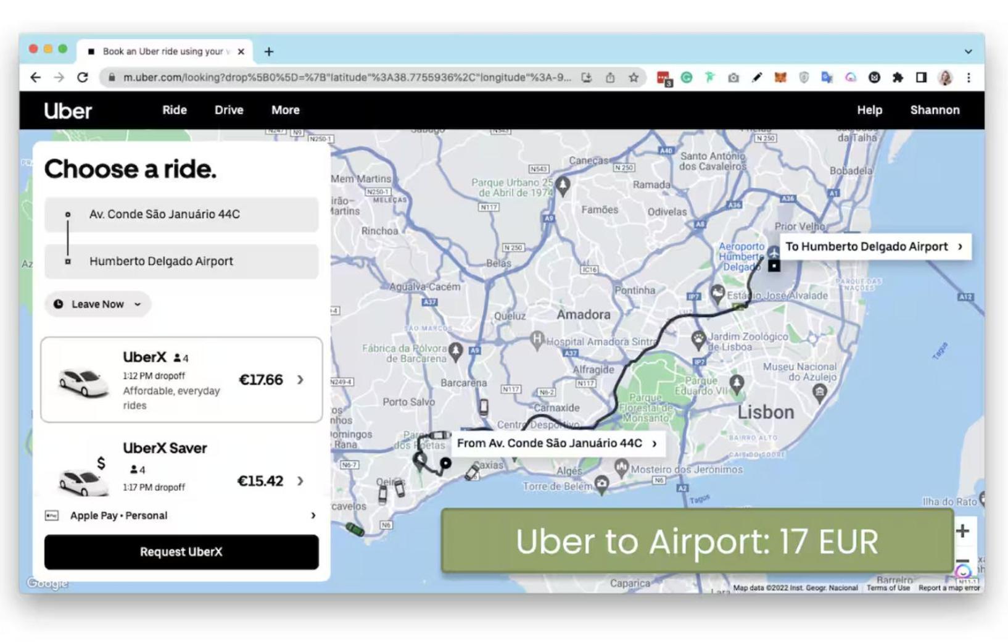This screenshot has width=1008, height=642.
Task: Open the Grammarly extension
Action: [687, 77]
